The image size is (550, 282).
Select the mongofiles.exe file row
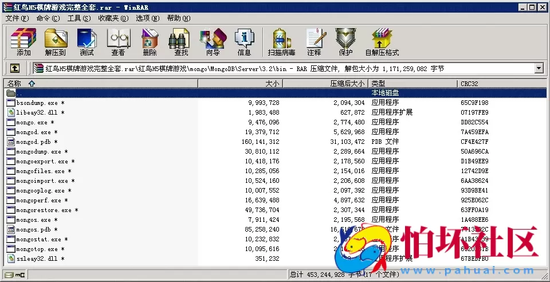click(x=276, y=171)
